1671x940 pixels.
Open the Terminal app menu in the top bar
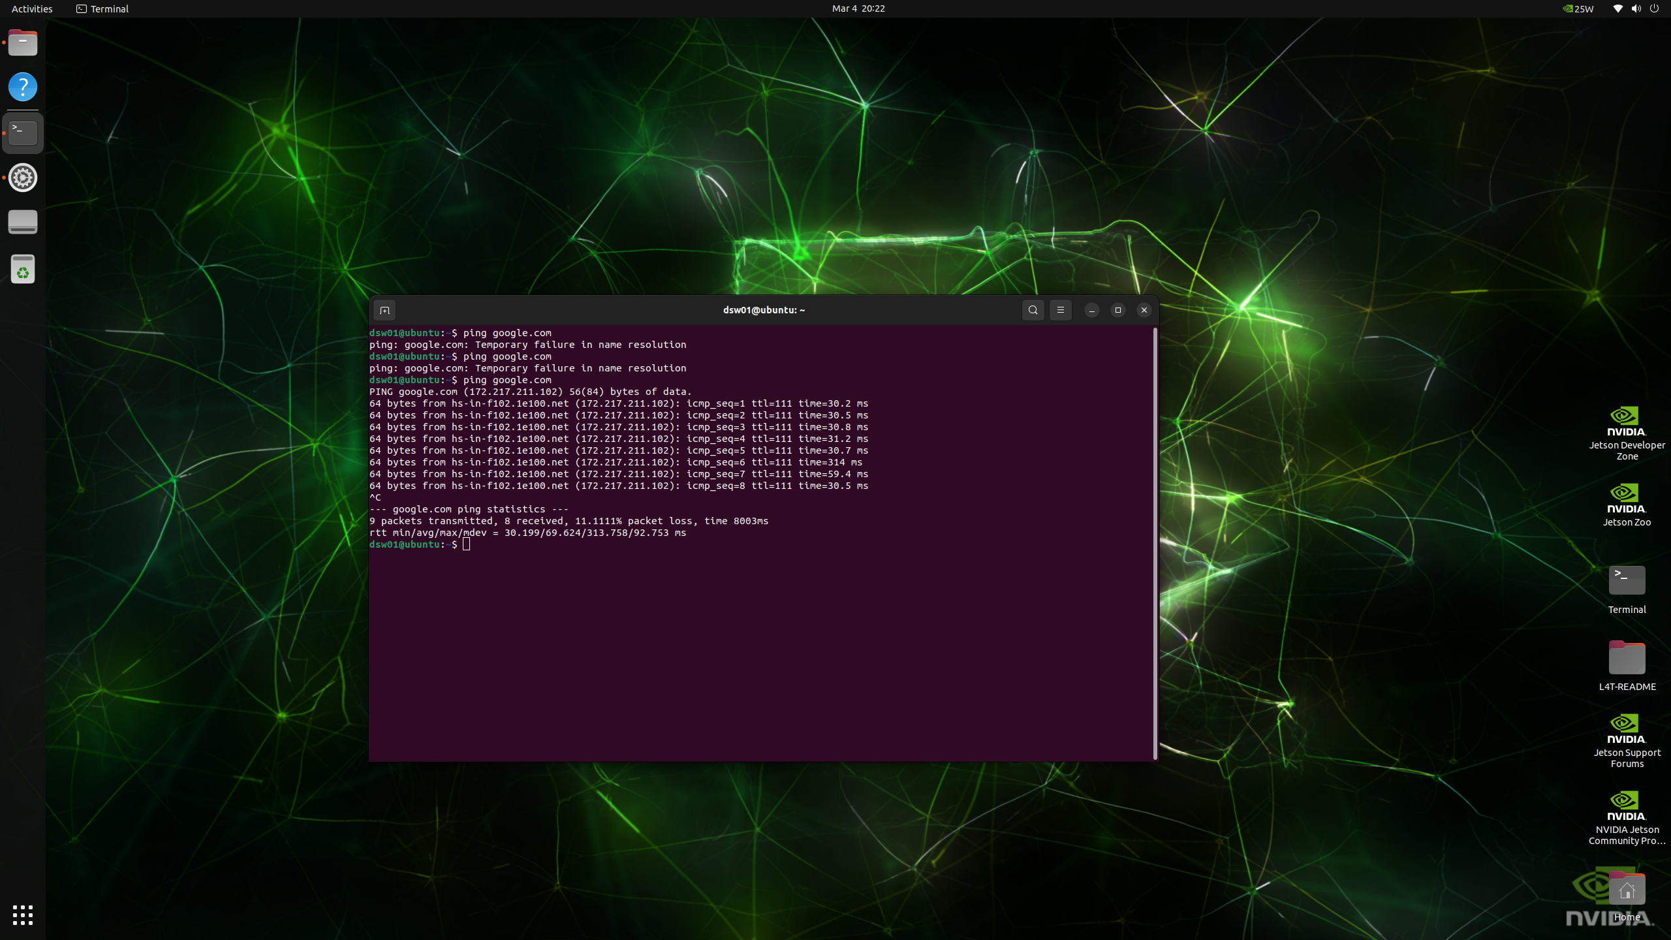click(102, 8)
